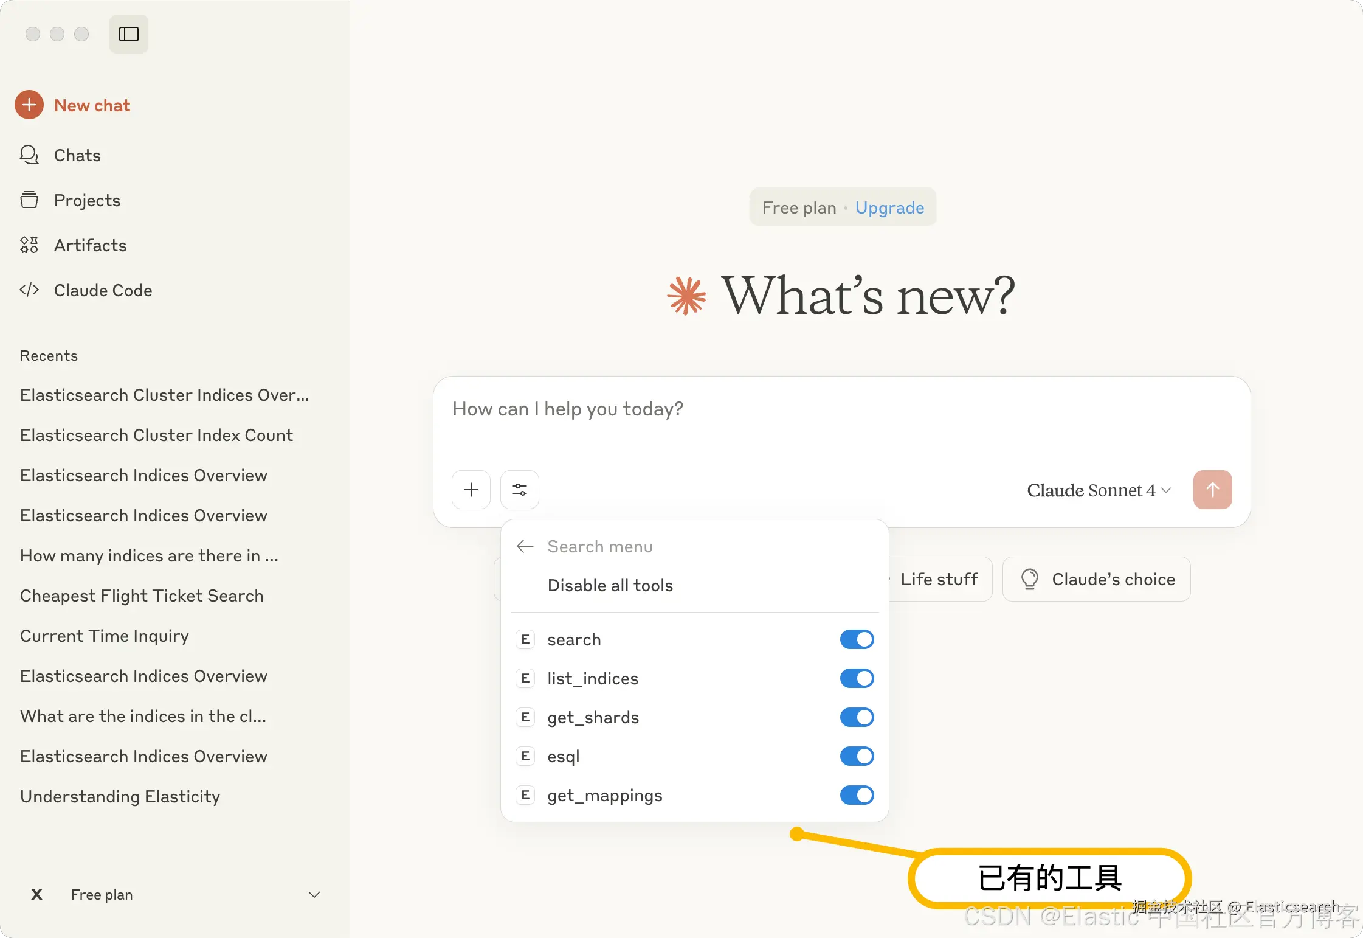
Task: Expand the Free plan account menu
Action: coord(314,894)
